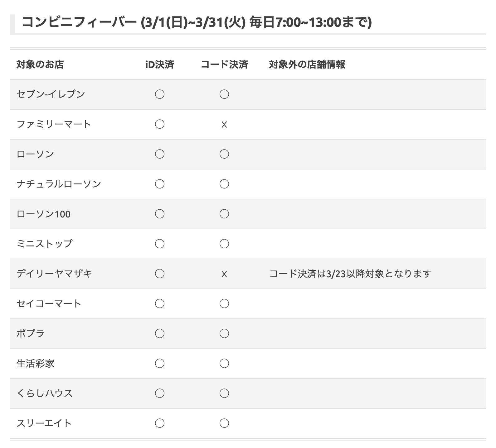Click the iD決済 circle for ナチュラルローソン
Viewport: 496px width, 448px height.
(x=160, y=184)
